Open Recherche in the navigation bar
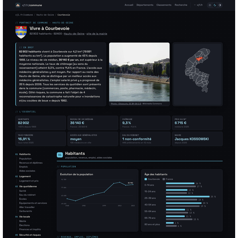 [x=181, y=5]
